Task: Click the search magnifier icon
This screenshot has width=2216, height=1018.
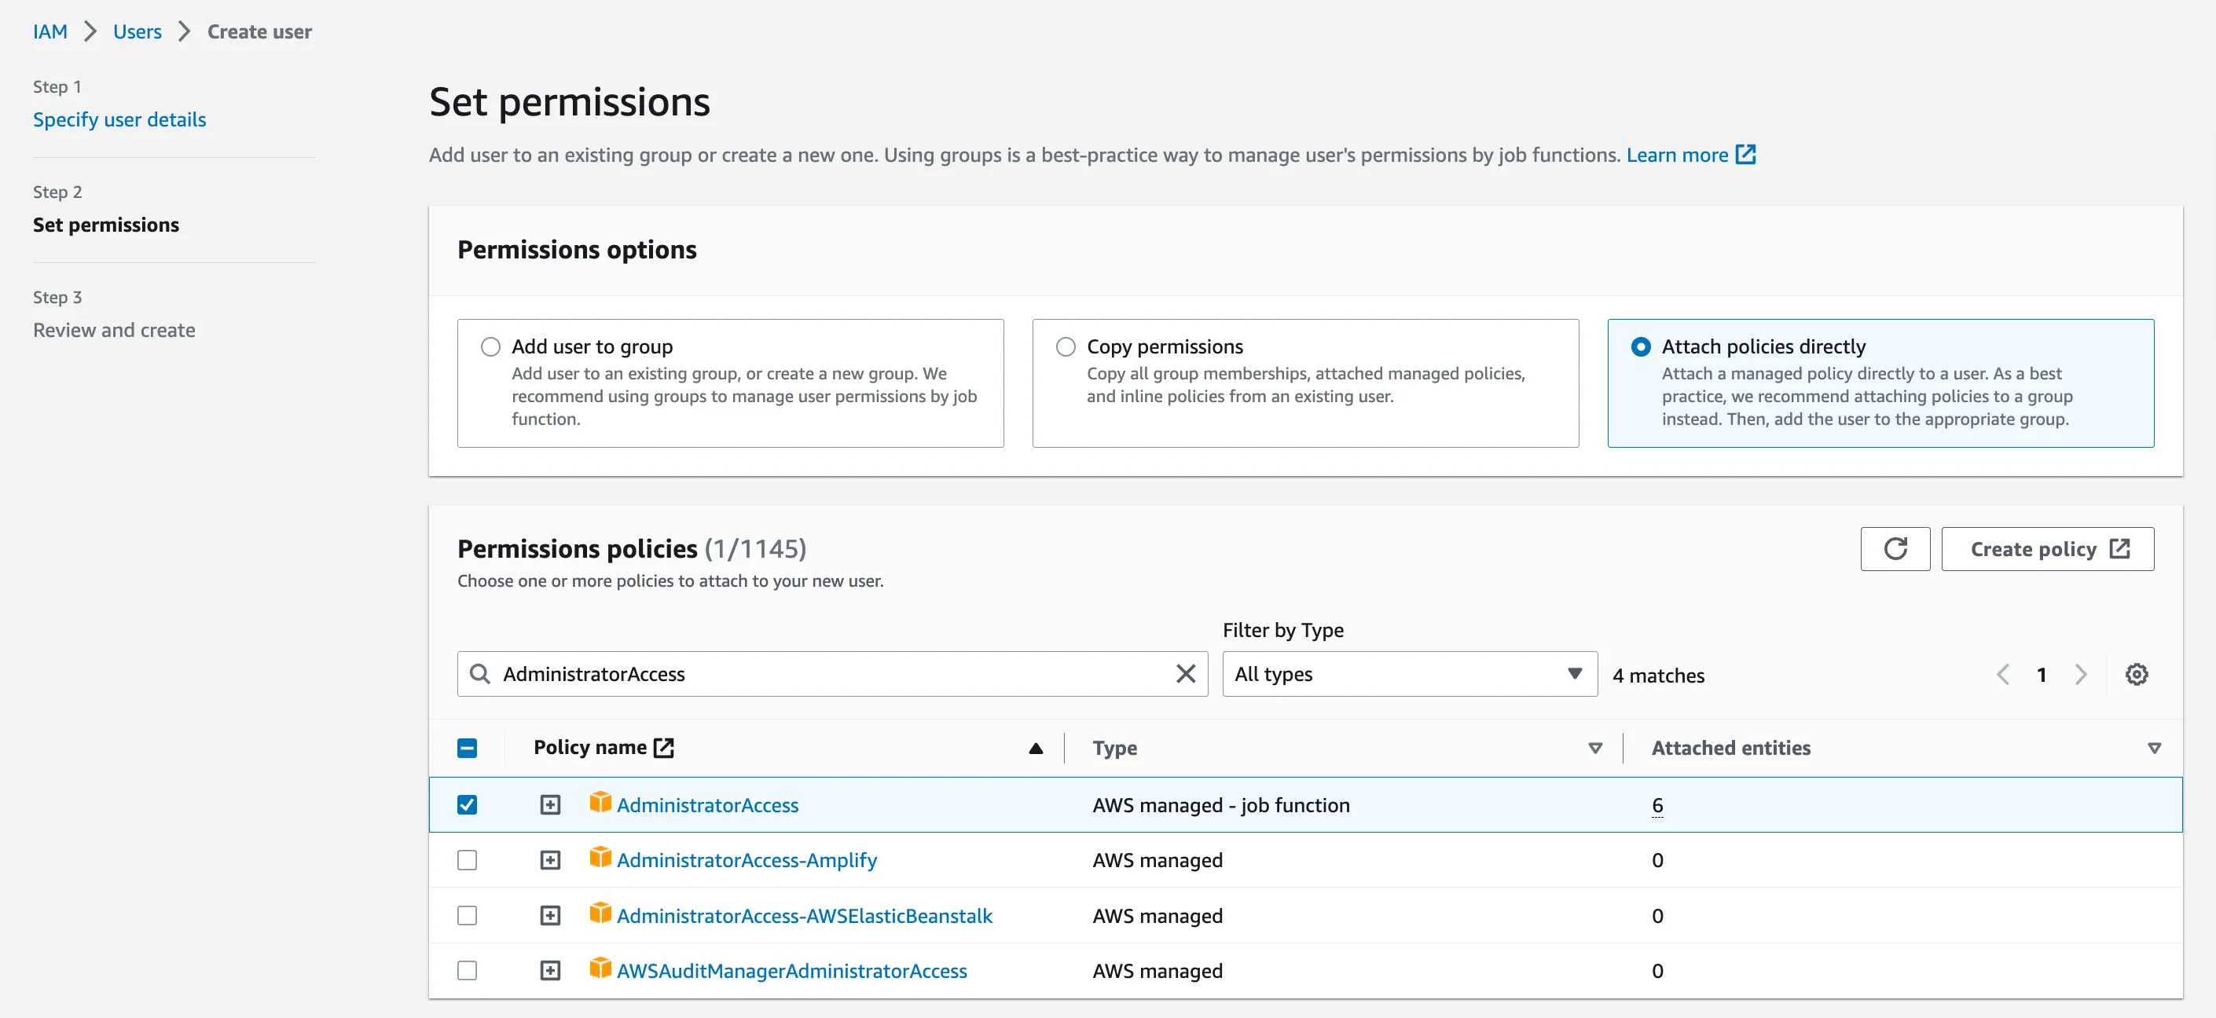Action: tap(480, 673)
